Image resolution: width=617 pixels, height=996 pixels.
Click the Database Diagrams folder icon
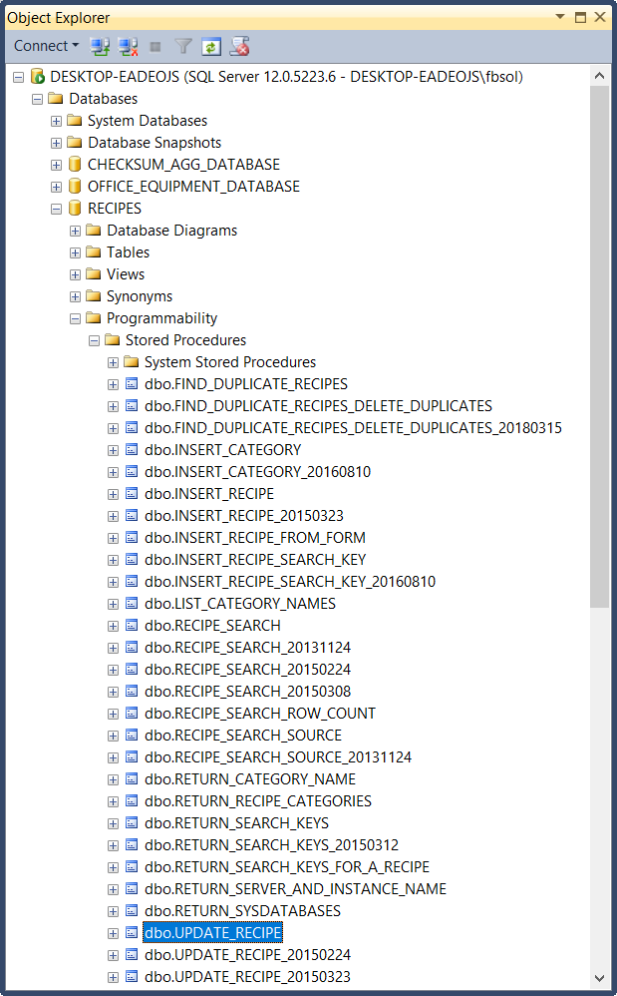tap(94, 230)
